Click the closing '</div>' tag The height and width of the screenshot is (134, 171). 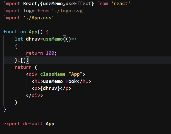pos(34,95)
